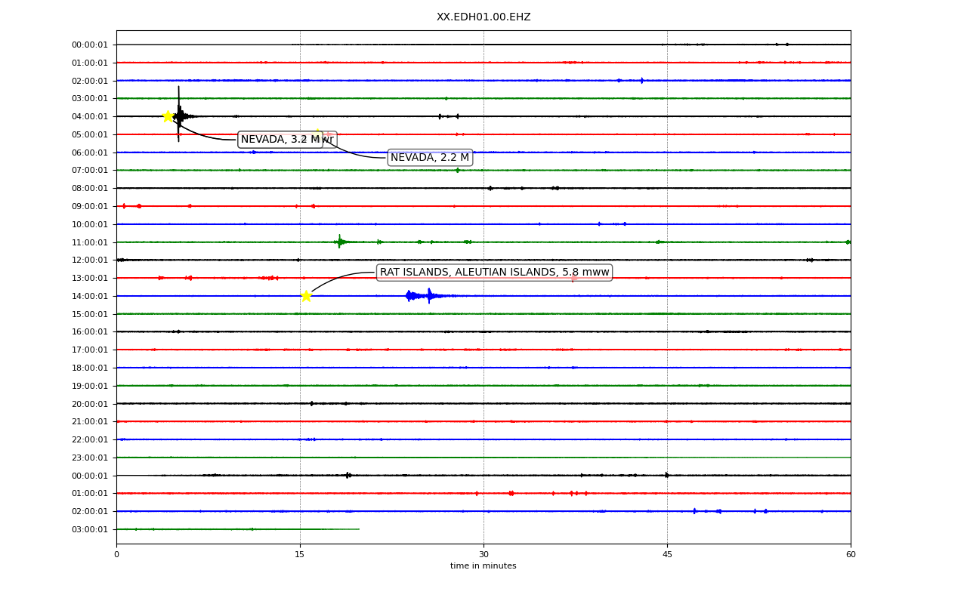Image resolution: width=967 pixels, height=604 pixels.
Task: Click the green signal burst on the 11:00:01 trace
Action: (x=340, y=242)
